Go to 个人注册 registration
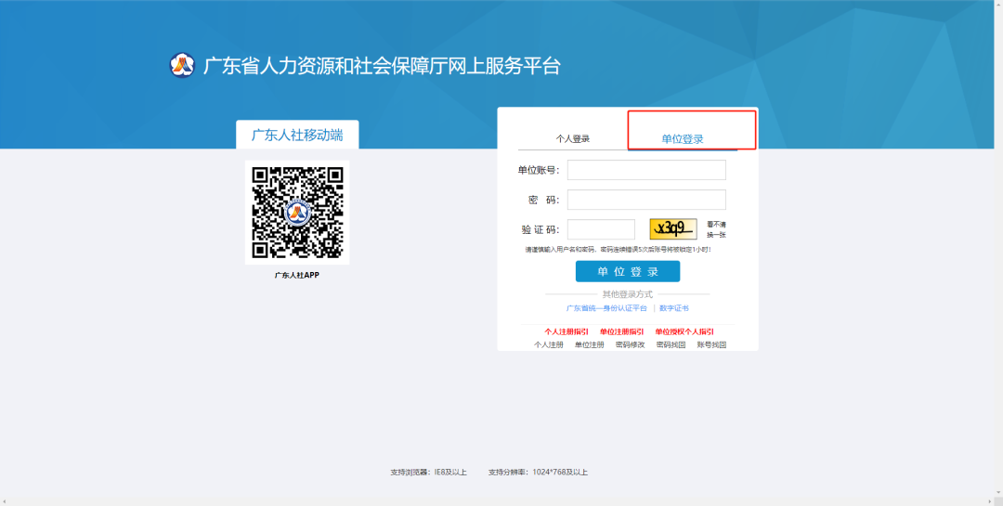The width and height of the screenshot is (1003, 506). point(549,344)
